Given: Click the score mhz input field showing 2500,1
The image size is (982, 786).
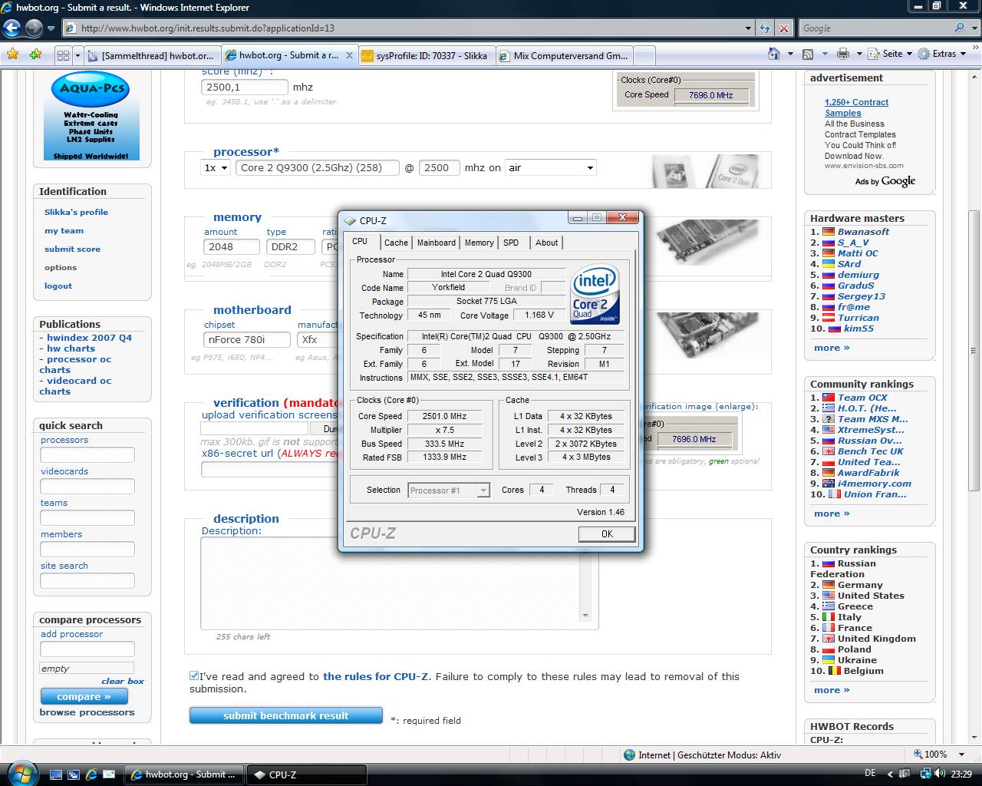Looking at the screenshot, I should 245,88.
